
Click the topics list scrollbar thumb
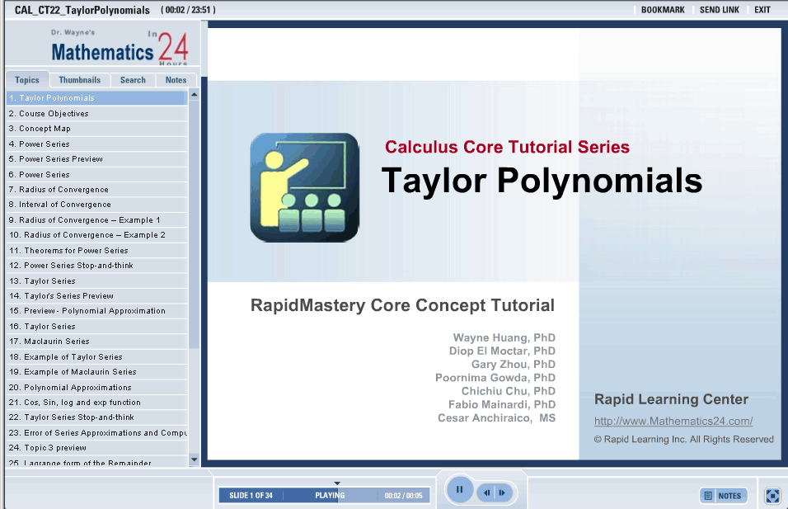coord(194,224)
